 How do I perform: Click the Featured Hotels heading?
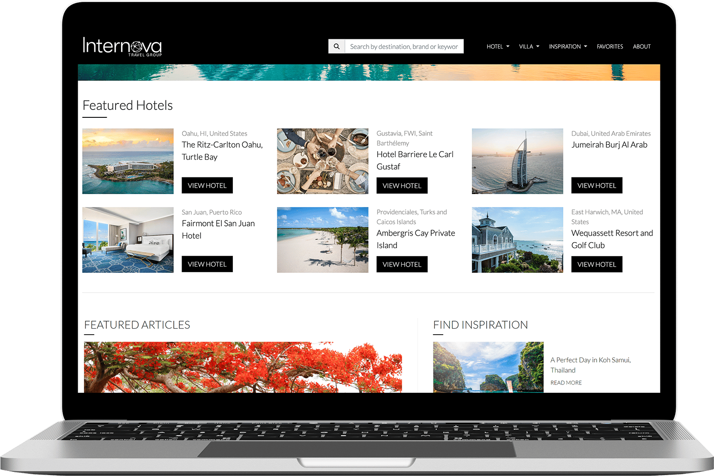pos(128,105)
